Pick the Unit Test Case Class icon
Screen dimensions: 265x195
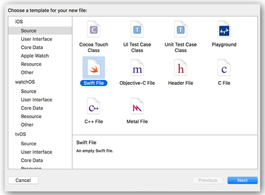(x=181, y=29)
